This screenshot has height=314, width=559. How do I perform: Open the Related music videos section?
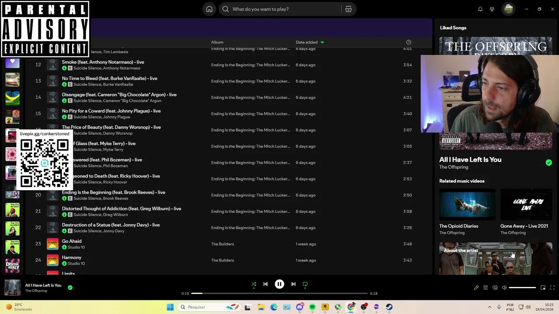(x=462, y=181)
